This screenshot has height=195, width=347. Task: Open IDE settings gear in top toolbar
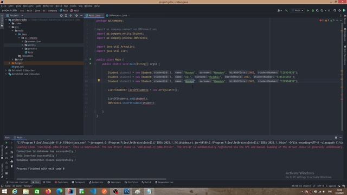[339, 10]
